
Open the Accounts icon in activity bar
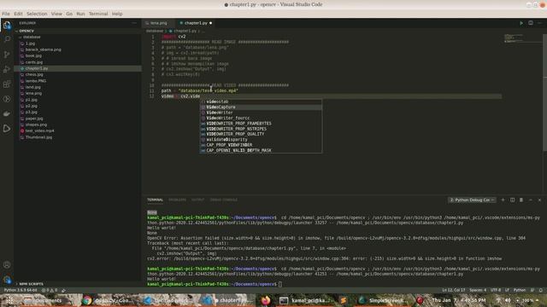coord(7,264)
